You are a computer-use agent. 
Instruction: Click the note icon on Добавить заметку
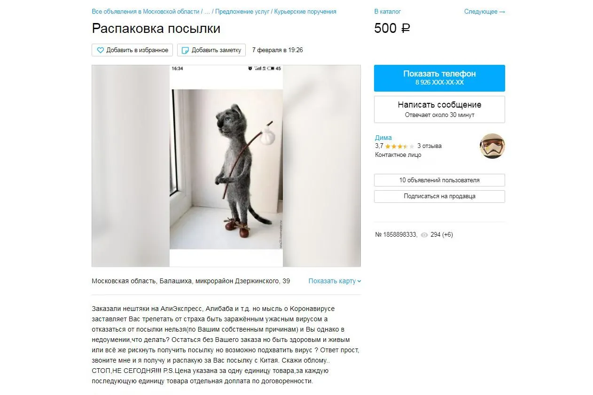(186, 50)
